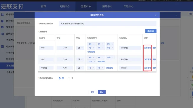Click the 设备管理 sidebar icon
This screenshot has height=108, width=193.
[2, 15]
